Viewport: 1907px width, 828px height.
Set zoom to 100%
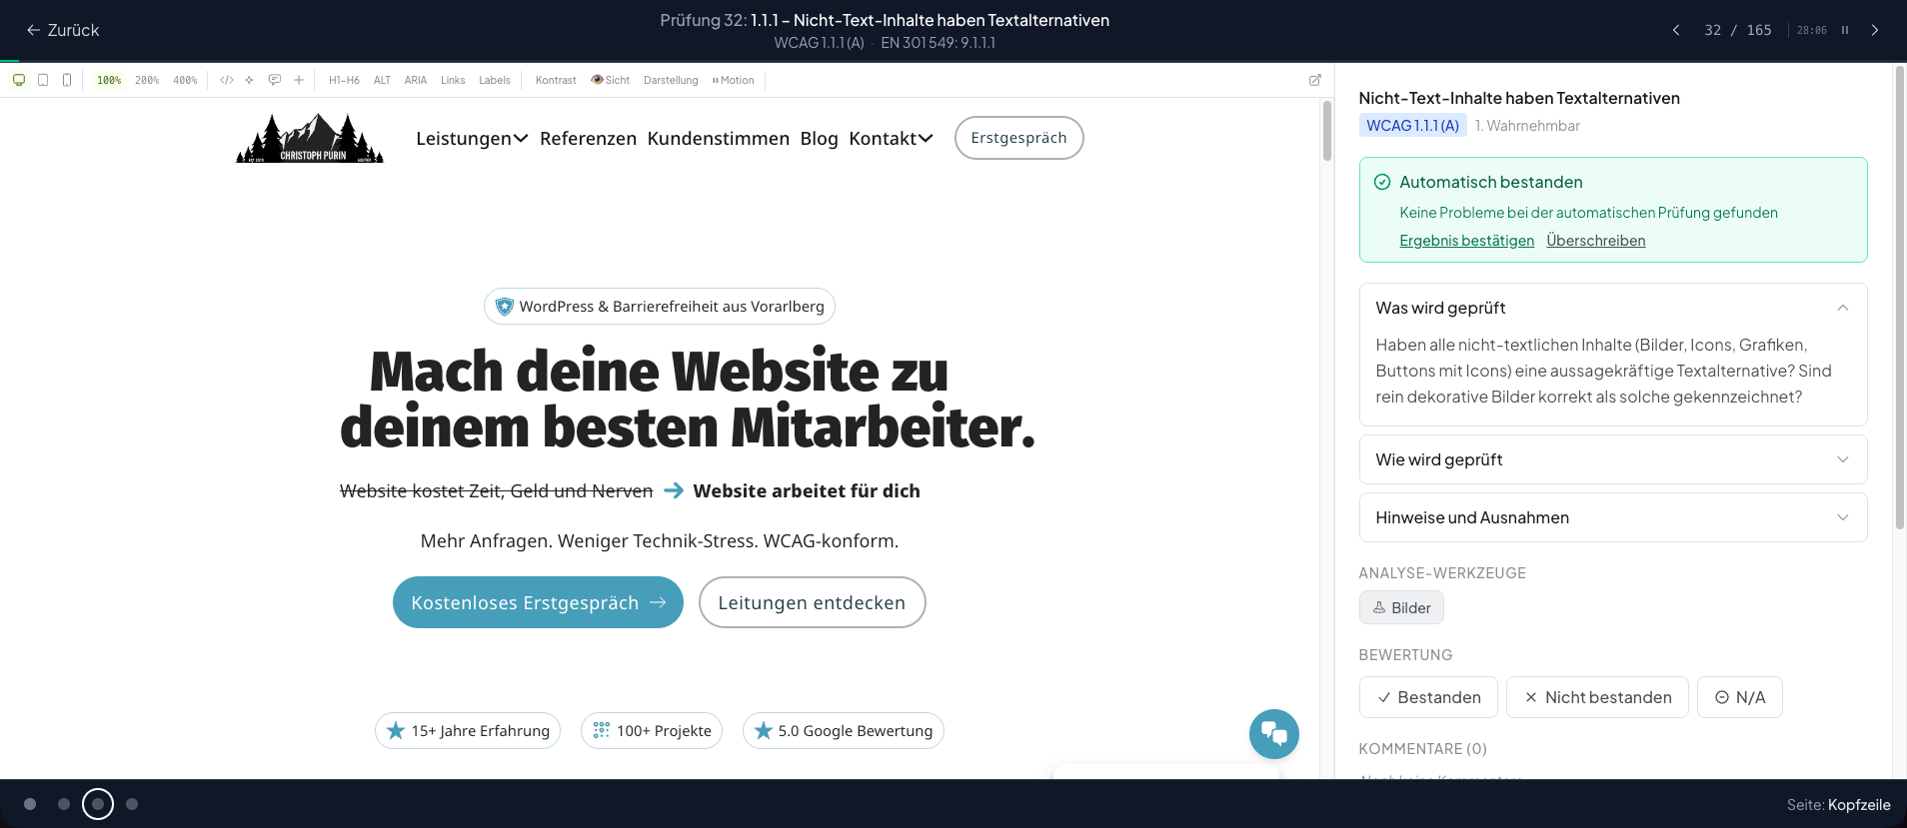[x=109, y=80]
